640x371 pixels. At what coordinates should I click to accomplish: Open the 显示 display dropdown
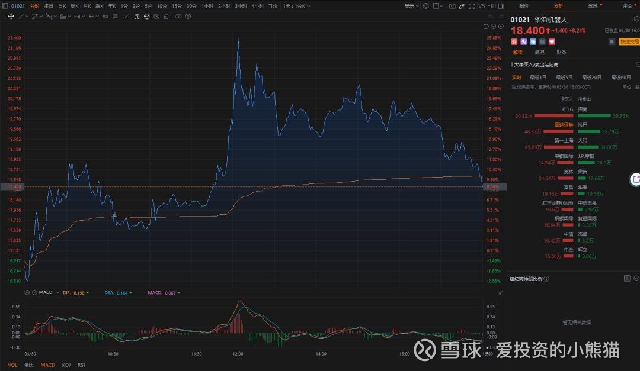(x=411, y=6)
